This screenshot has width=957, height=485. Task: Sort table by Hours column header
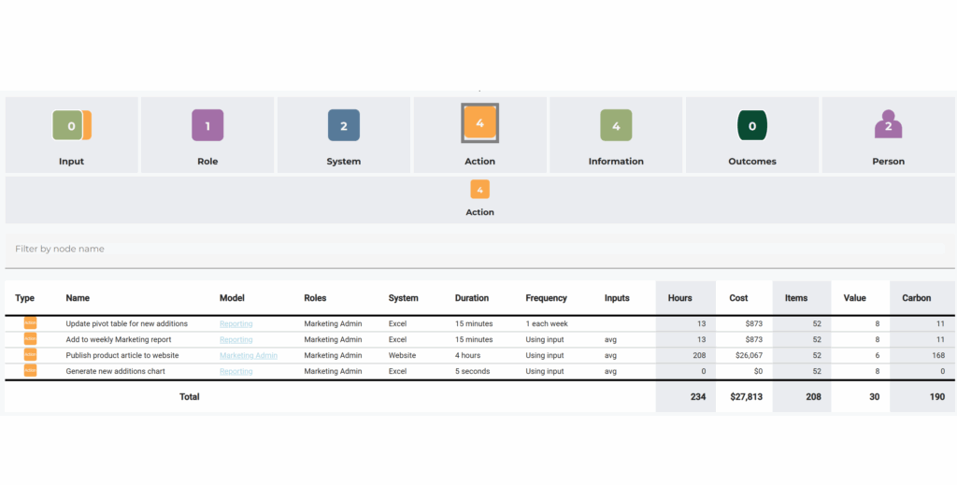(679, 298)
